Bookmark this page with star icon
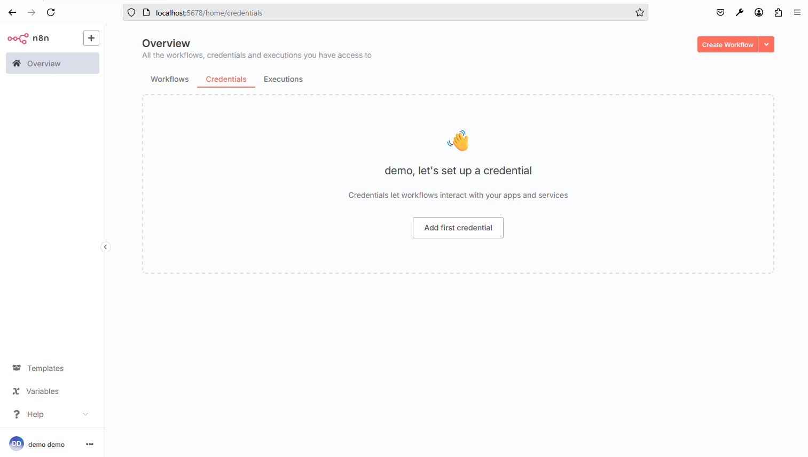Viewport: 808px width, 457px height. pyautogui.click(x=640, y=13)
